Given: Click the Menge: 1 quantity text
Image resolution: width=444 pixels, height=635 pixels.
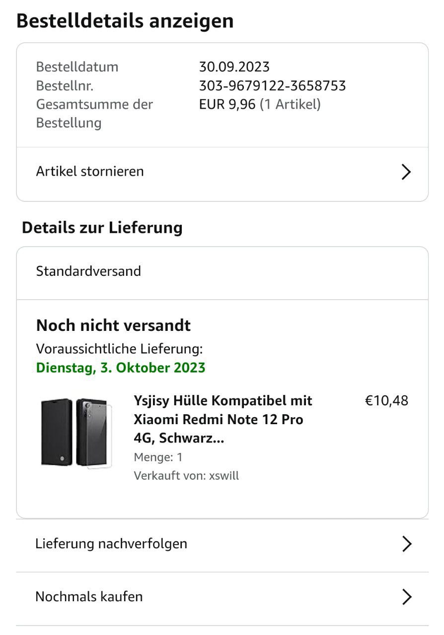Looking at the screenshot, I should click(x=158, y=457).
